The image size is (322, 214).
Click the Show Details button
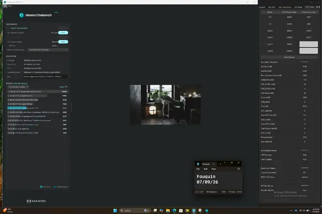click(289, 57)
